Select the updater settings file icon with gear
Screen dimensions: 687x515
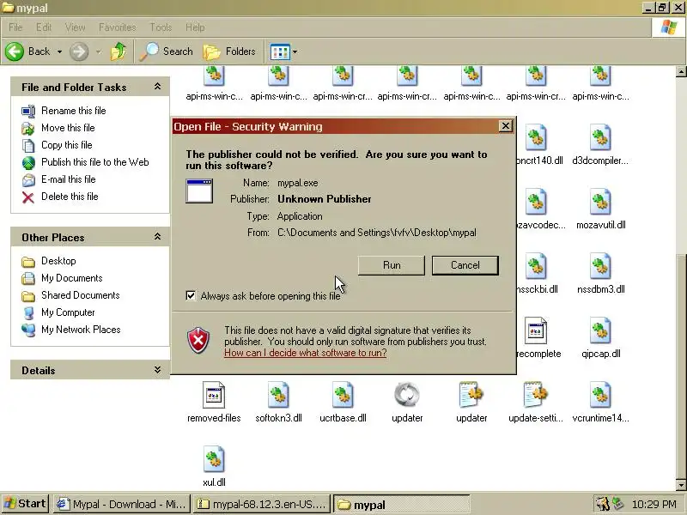[x=471, y=396]
